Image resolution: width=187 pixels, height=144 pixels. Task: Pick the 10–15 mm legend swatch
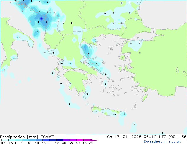coord(39,140)
